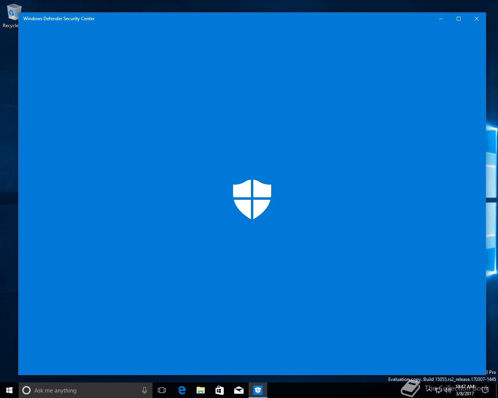
Task: Activate the Cortana microphone icon
Action: [x=144, y=390]
